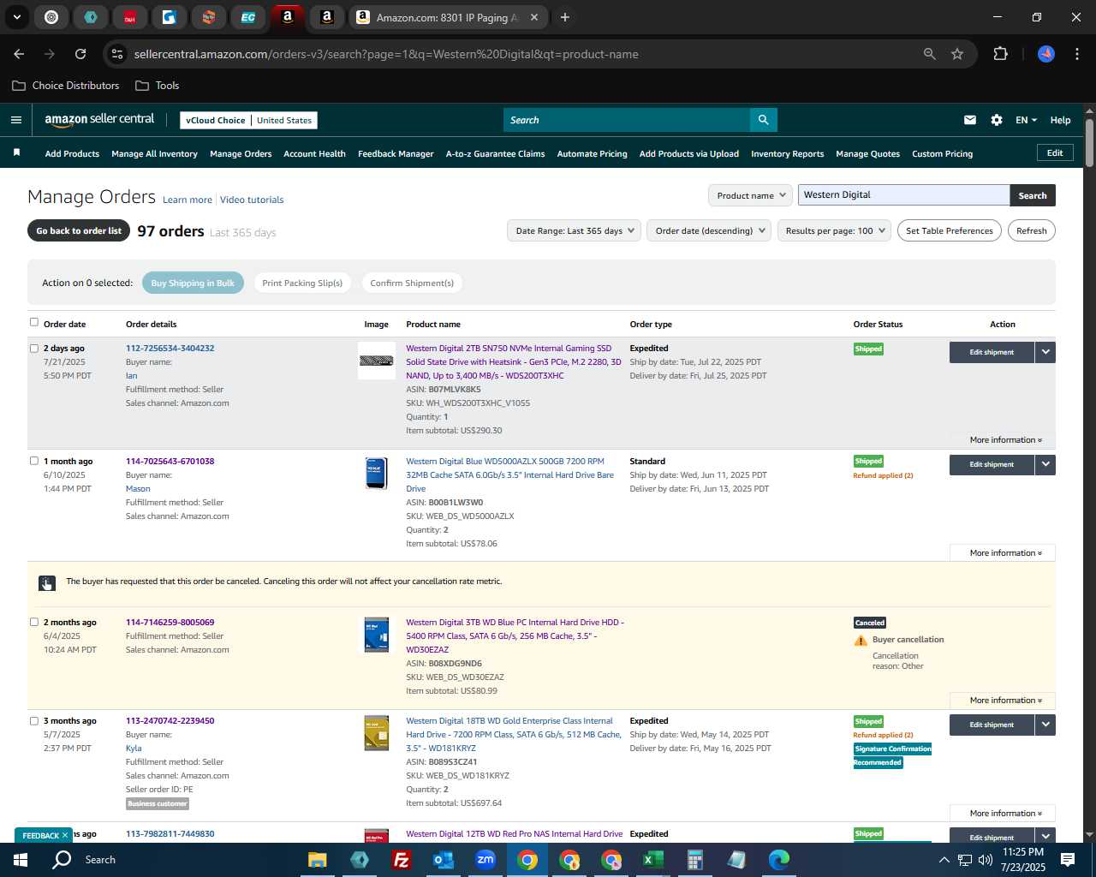The height and width of the screenshot is (877, 1096).
Task: Go back with the browser back arrow
Action: coord(19,54)
